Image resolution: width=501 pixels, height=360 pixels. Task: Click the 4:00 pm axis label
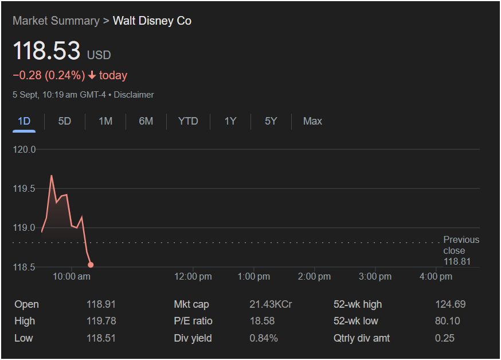[436, 277]
